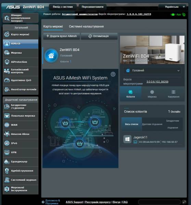The width and height of the screenshot is (191, 205).
Task: Click the ZenWiFi BD4 node name in list
Action: pos(69,50)
